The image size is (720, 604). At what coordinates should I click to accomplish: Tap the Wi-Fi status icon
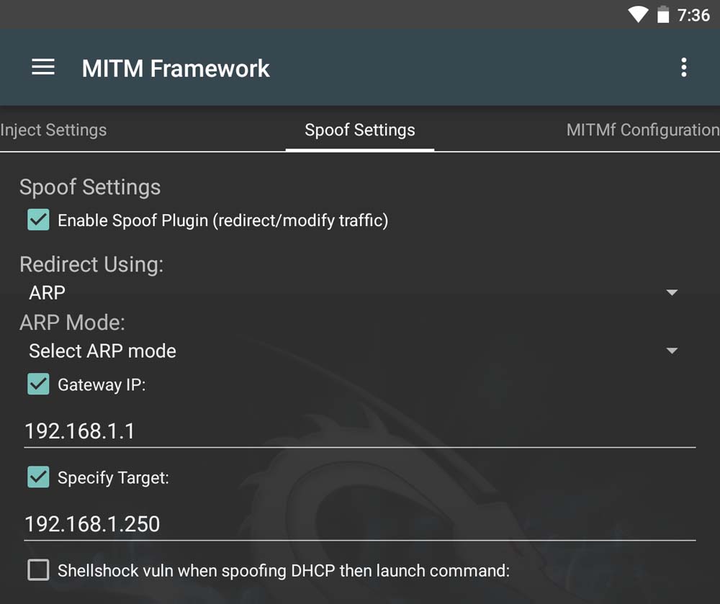pos(637,14)
